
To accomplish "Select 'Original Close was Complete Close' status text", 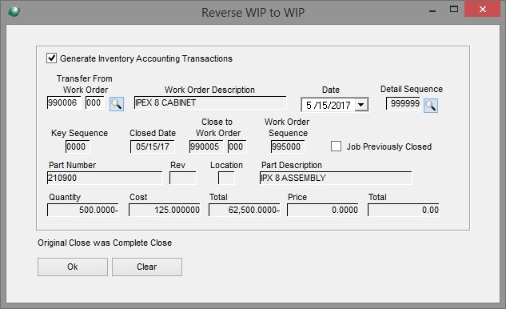I will coord(105,243).
